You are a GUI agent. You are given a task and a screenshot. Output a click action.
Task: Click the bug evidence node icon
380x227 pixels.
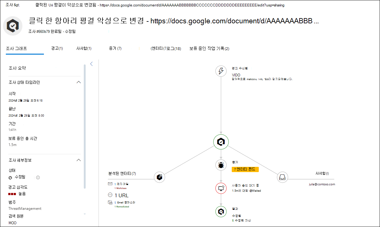click(x=221, y=165)
